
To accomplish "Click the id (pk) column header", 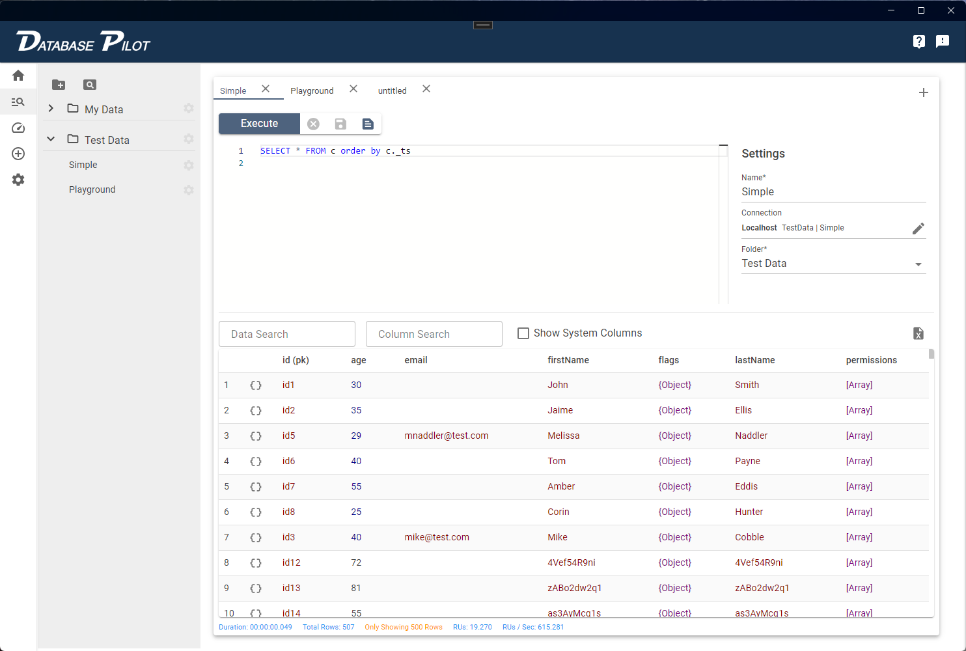I will pyautogui.click(x=296, y=360).
